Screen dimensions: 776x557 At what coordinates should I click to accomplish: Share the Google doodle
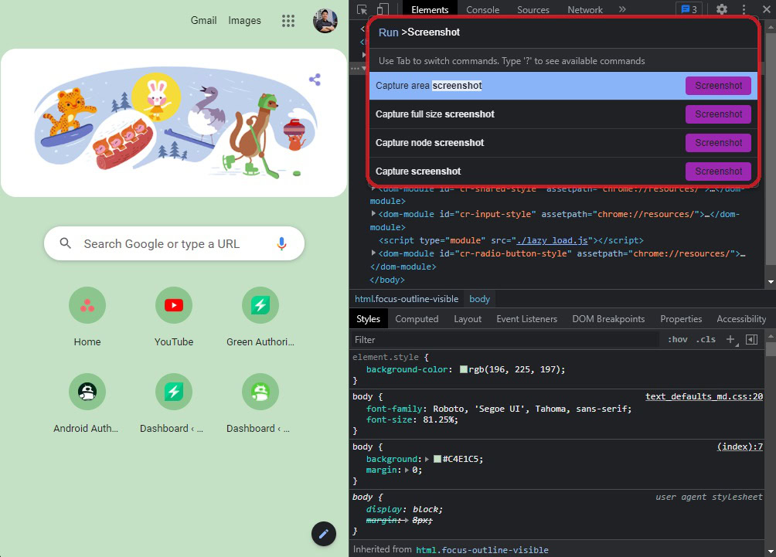pyautogui.click(x=315, y=80)
